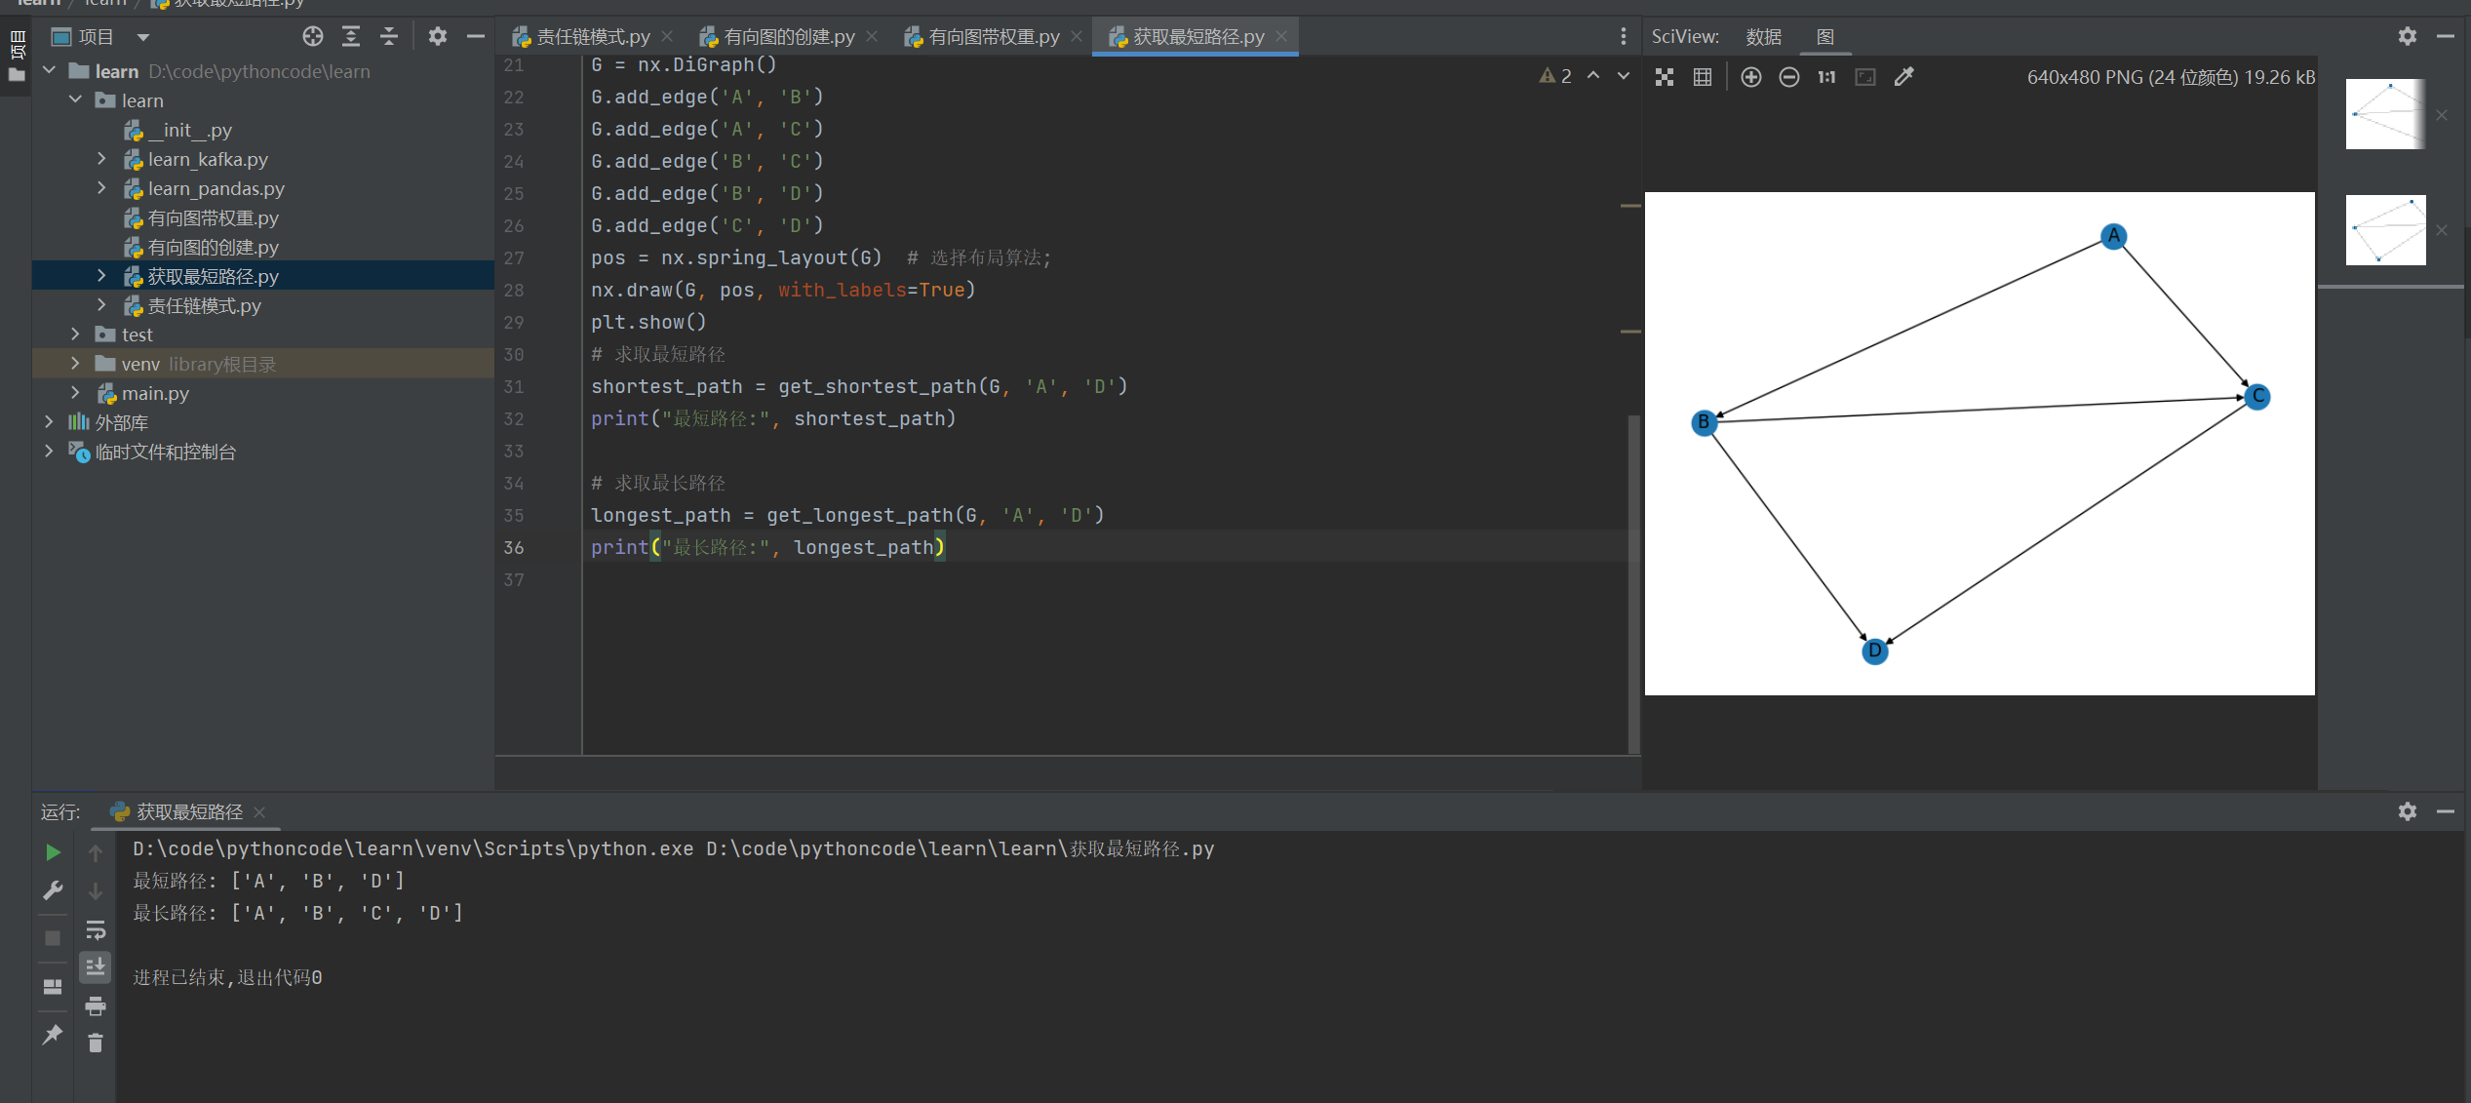Open run configuration wrench icon
The width and height of the screenshot is (2471, 1103).
53,890
